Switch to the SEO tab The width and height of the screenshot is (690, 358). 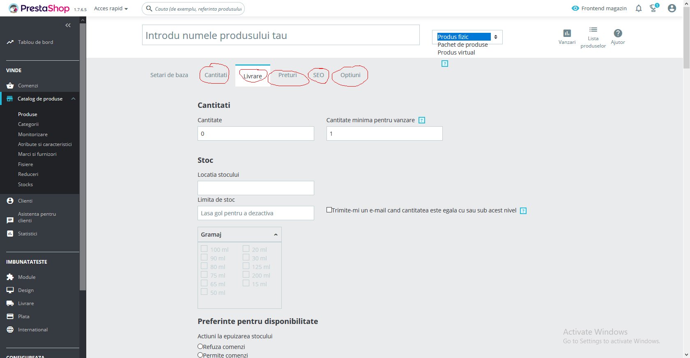tap(318, 75)
